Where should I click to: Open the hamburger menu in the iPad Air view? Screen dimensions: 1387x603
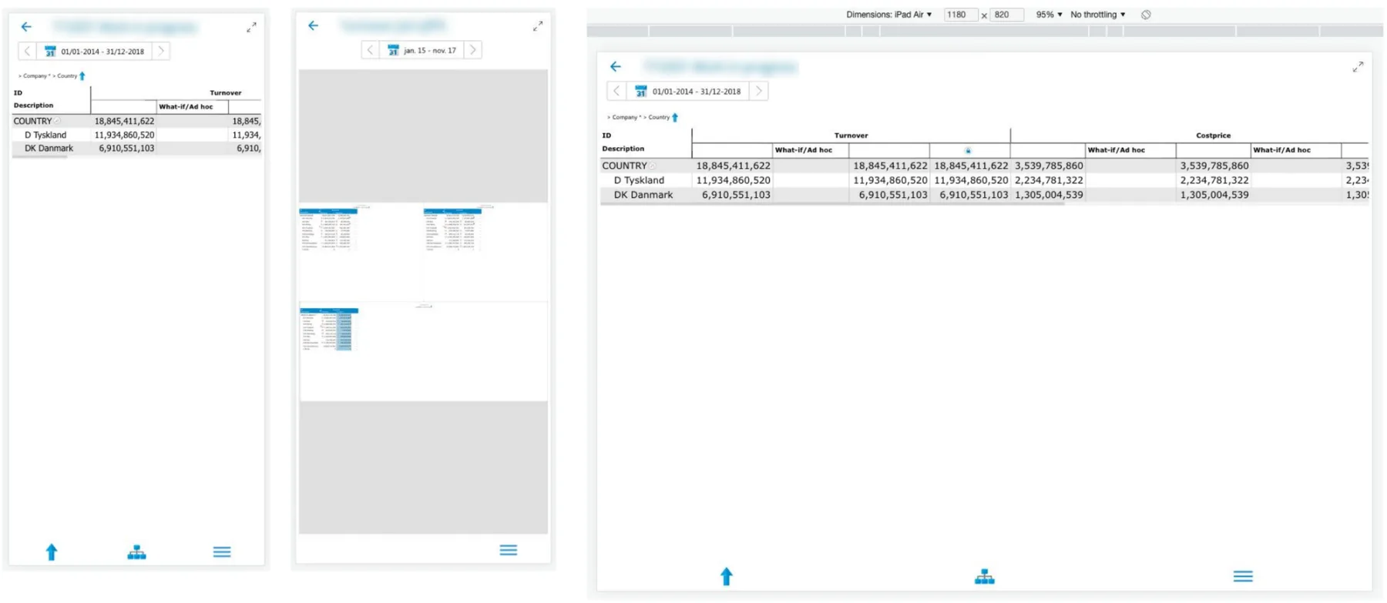pos(1243,576)
